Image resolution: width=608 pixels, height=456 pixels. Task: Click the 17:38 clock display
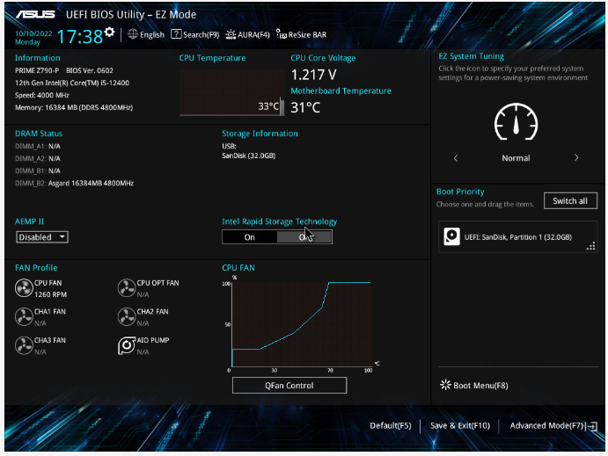[80, 37]
